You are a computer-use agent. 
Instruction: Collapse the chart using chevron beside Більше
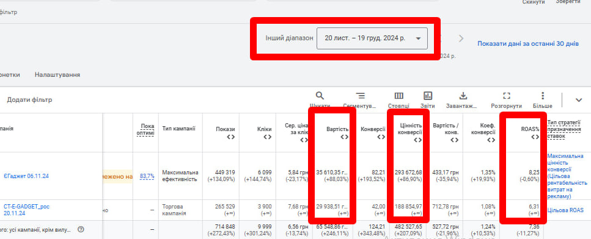coord(579,100)
